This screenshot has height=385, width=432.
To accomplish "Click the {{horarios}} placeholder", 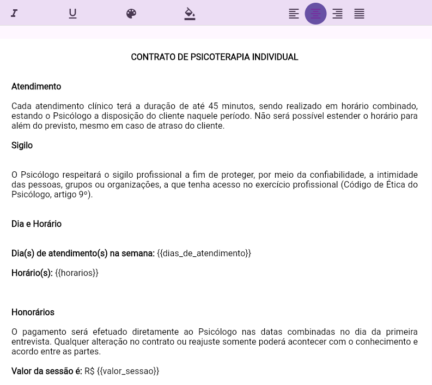I will click(76, 273).
